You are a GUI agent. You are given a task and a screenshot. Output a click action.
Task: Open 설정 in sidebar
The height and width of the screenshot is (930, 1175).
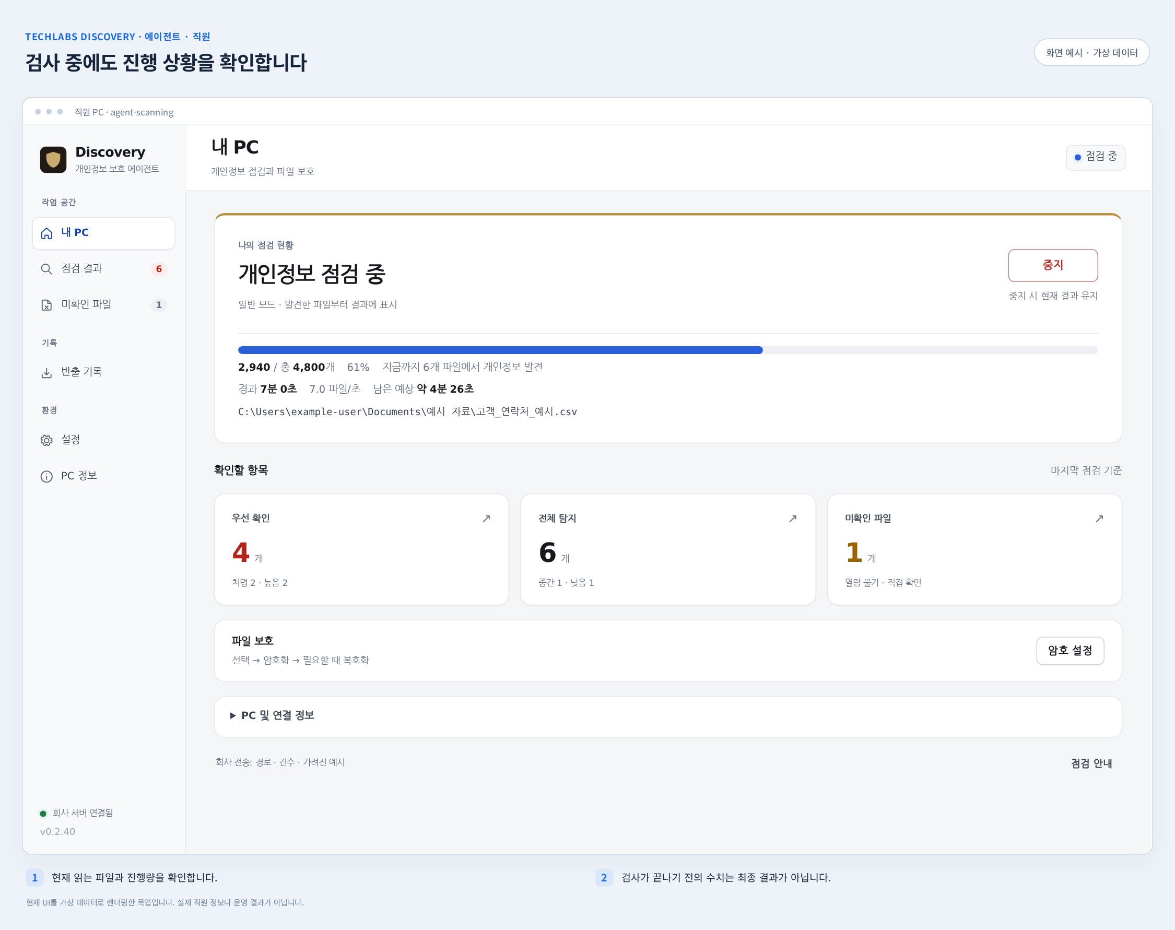coord(103,441)
